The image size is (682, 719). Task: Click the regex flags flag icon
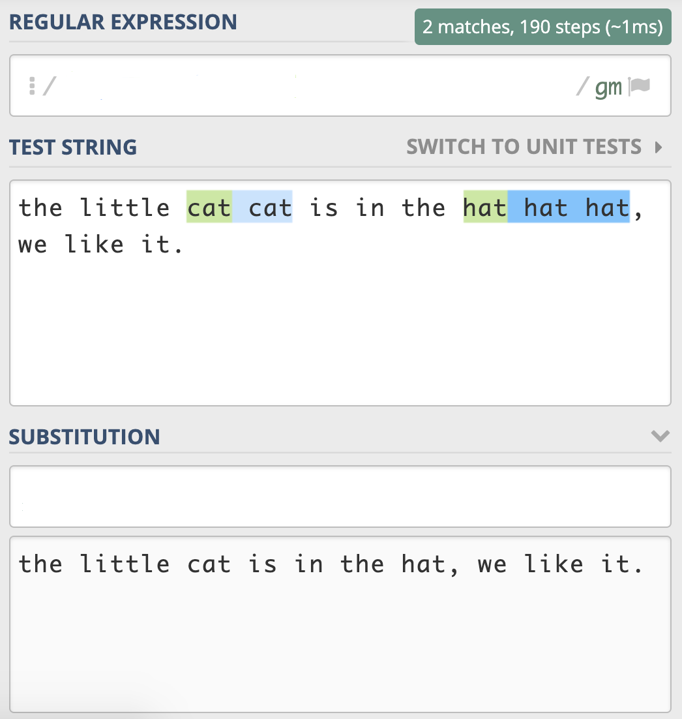[640, 87]
